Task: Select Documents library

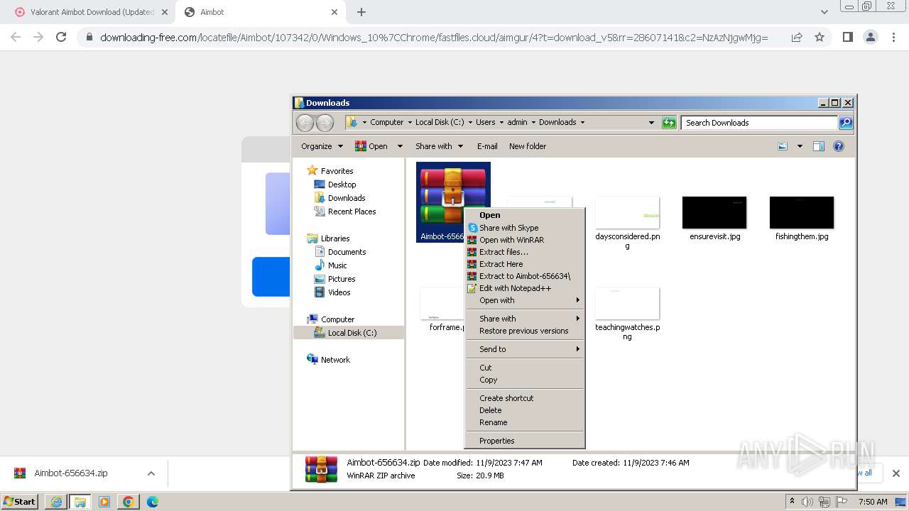Action: coord(340,252)
